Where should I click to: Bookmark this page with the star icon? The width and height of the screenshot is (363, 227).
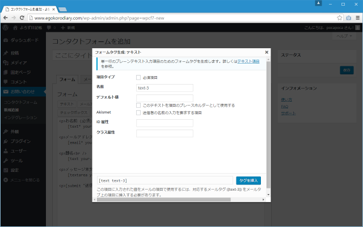(340, 18)
